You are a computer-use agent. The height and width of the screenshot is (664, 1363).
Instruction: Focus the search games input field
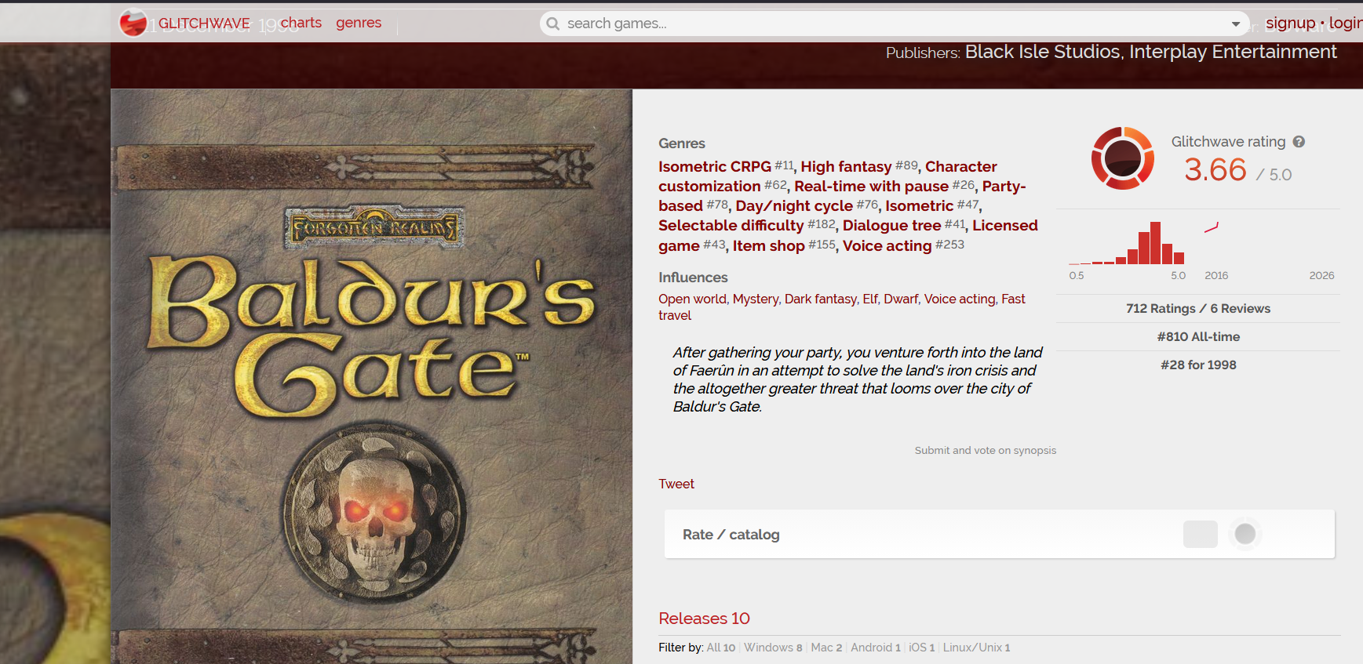(x=895, y=24)
